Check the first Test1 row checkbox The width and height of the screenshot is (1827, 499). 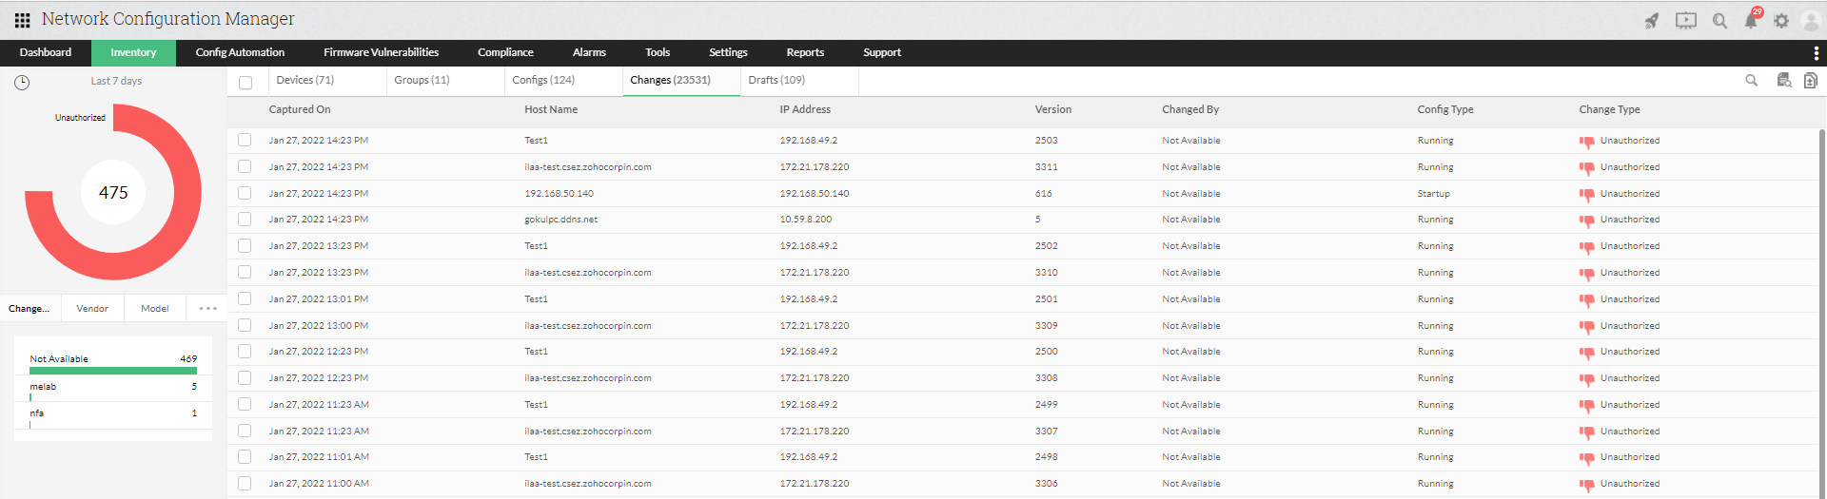coord(245,140)
